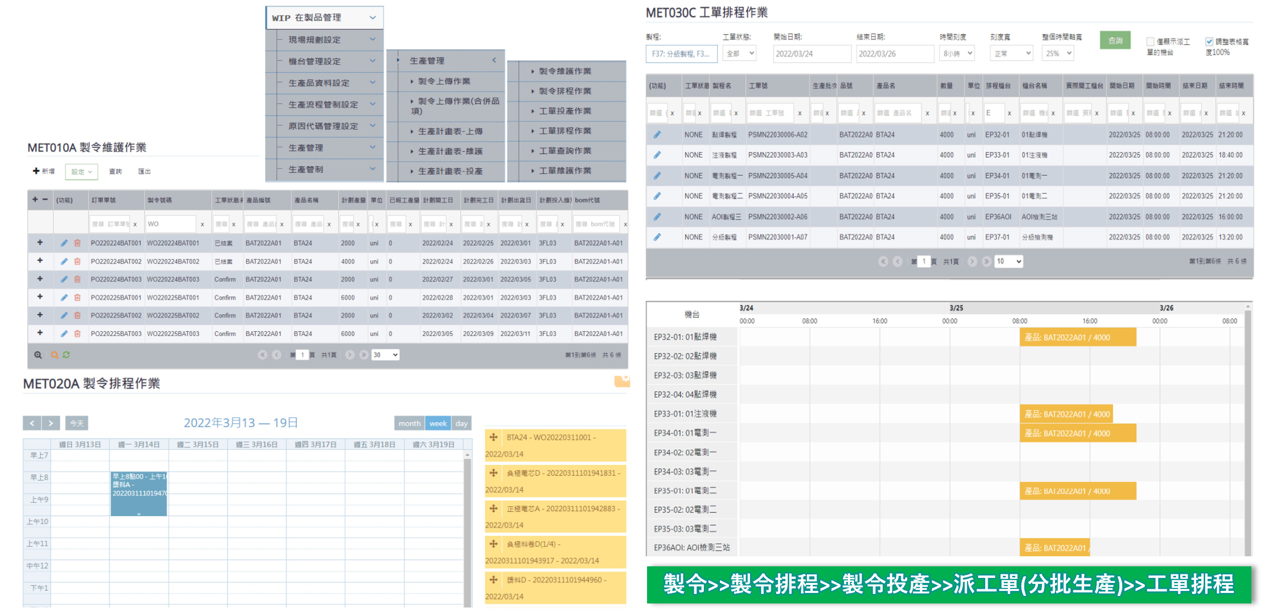Toggle 僅顯示派工單的機台 checkbox
The height and width of the screenshot is (611, 1268).
click(x=1150, y=42)
